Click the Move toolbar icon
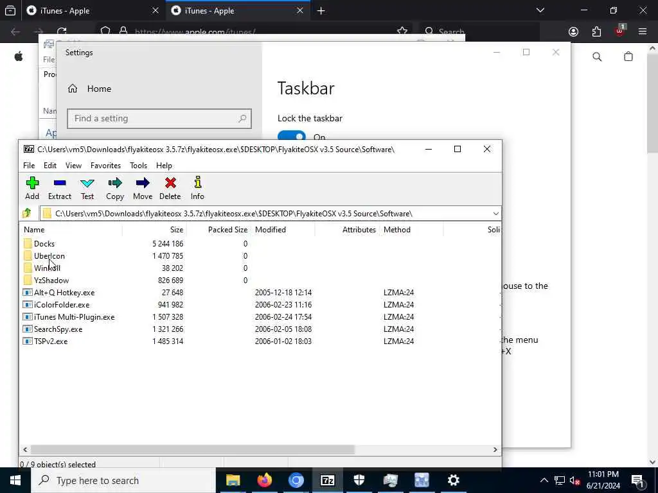The width and height of the screenshot is (658, 493). point(143,188)
